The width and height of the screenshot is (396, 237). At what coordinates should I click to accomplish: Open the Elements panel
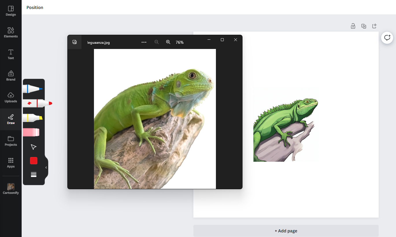(x=11, y=32)
